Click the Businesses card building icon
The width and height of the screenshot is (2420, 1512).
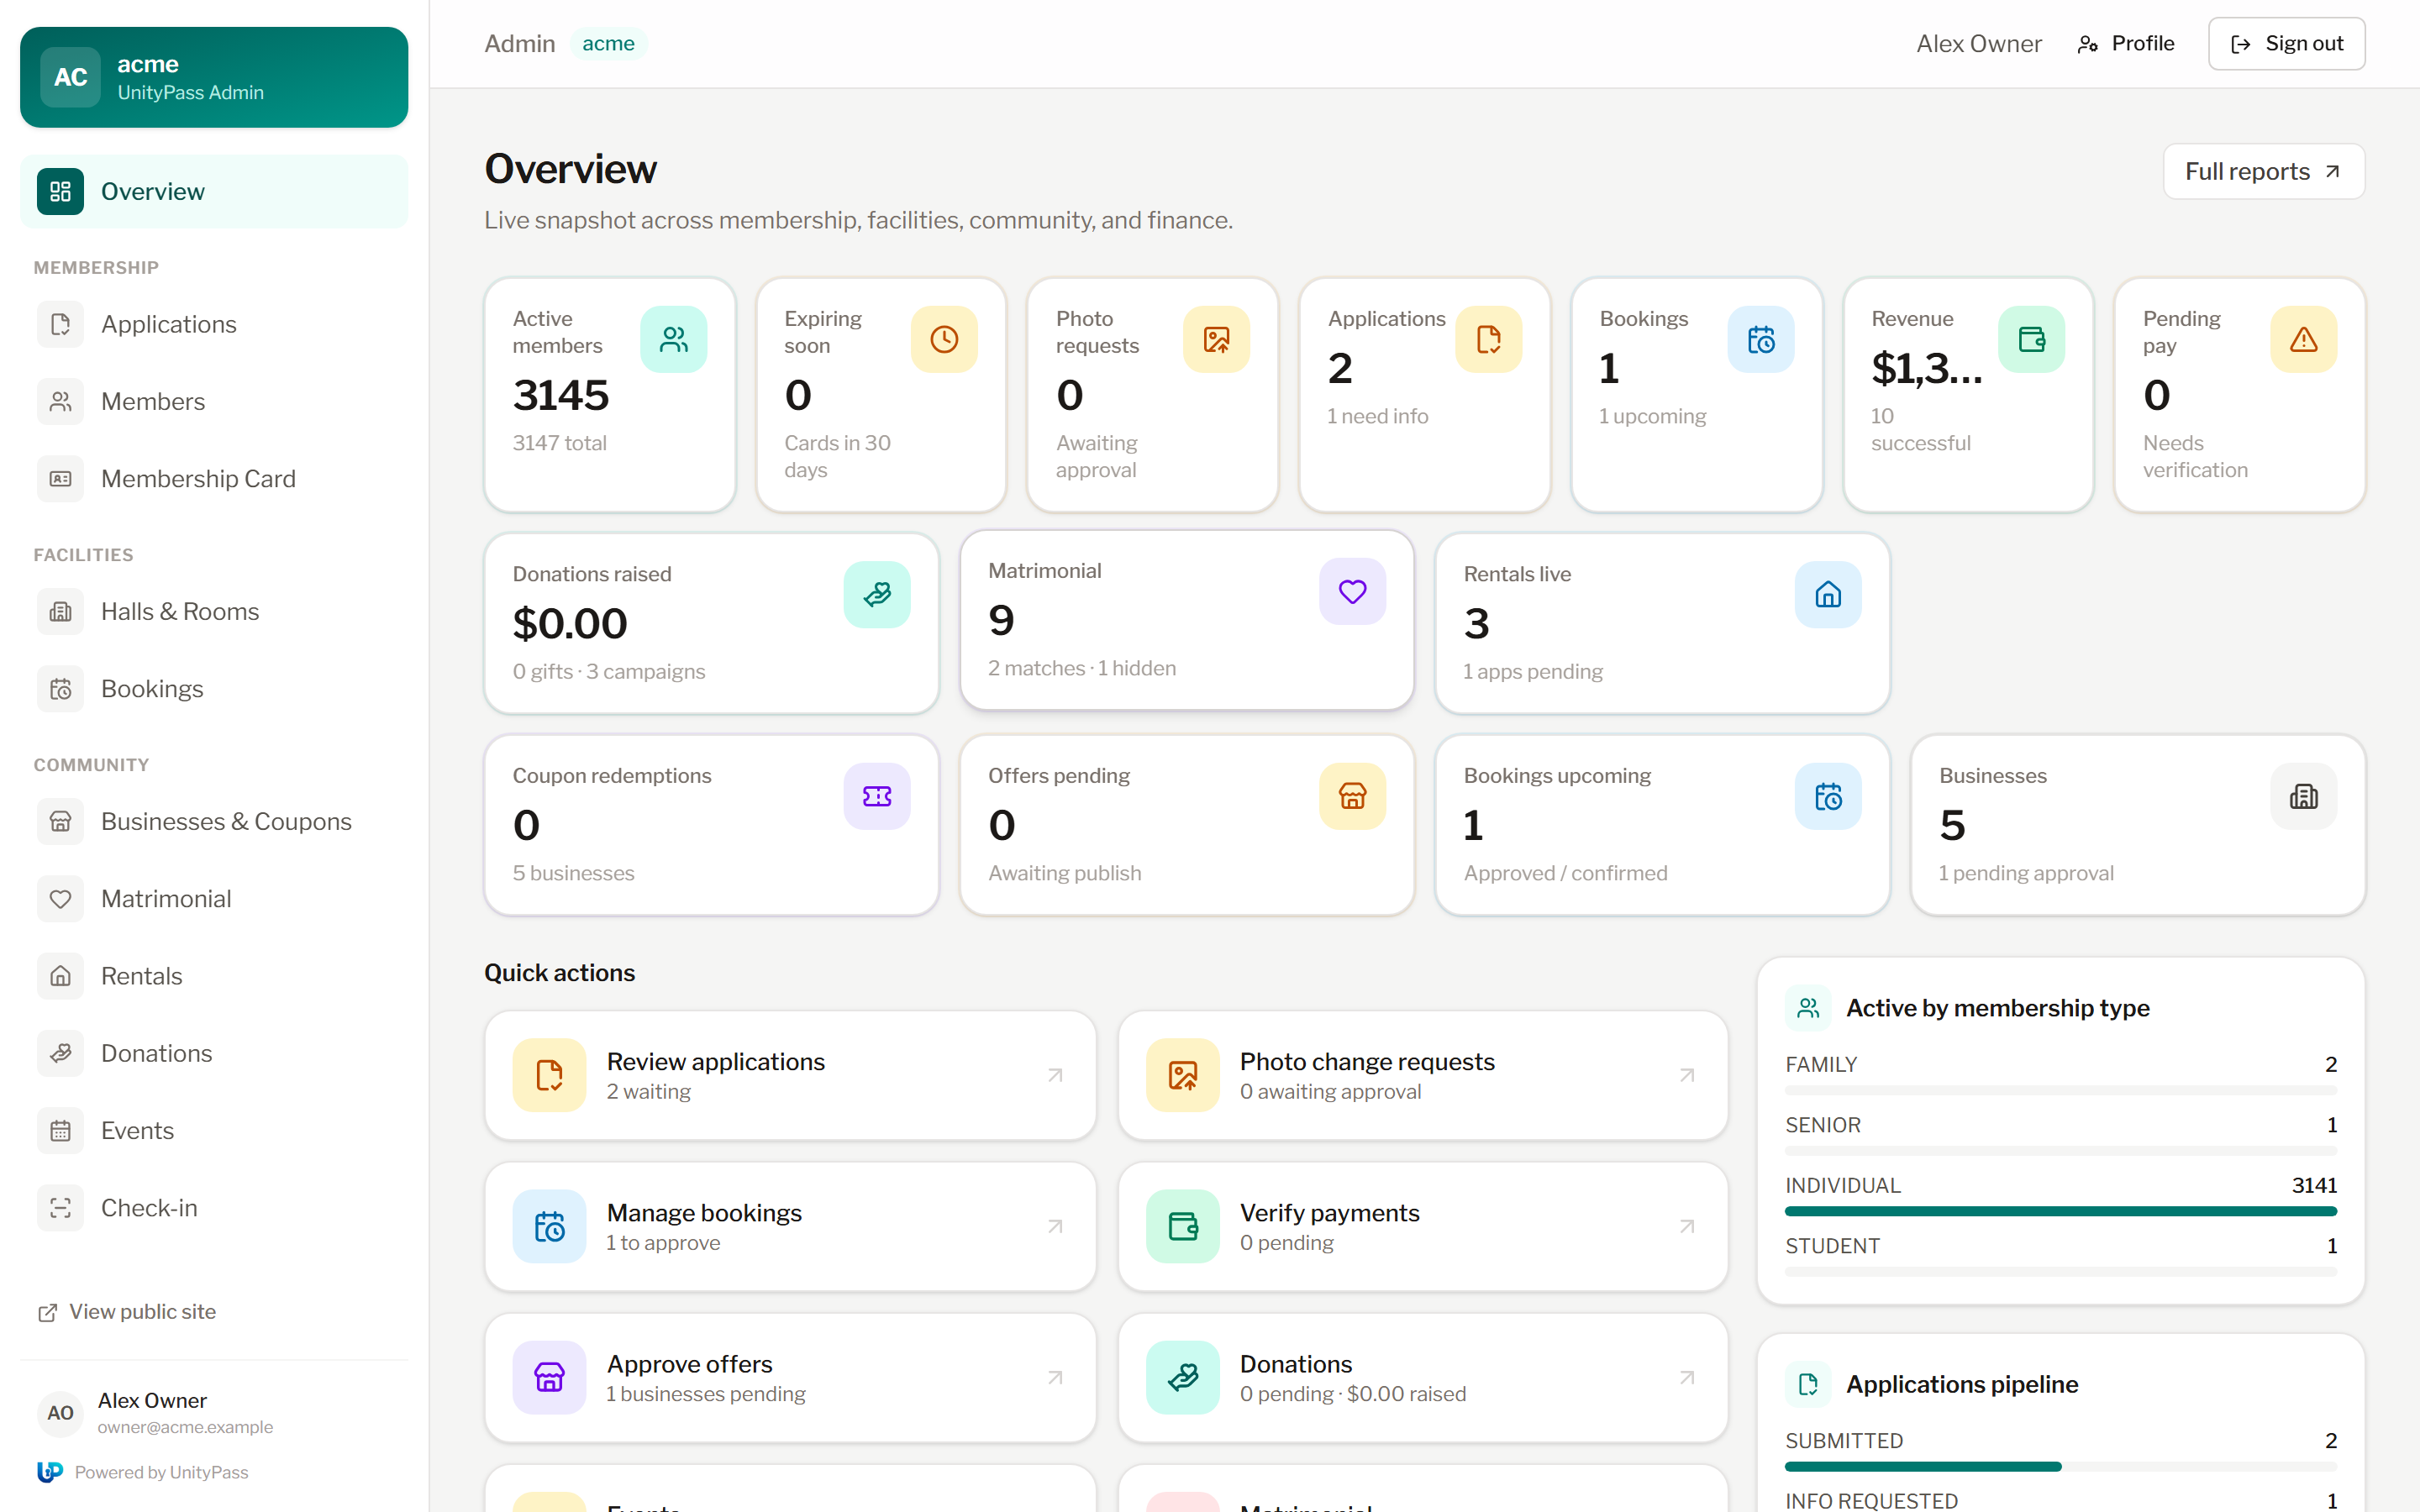(2303, 796)
